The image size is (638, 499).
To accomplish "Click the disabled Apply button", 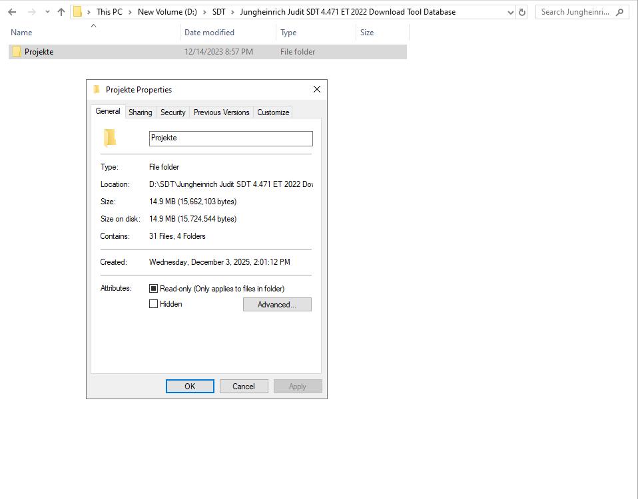I will point(298,387).
